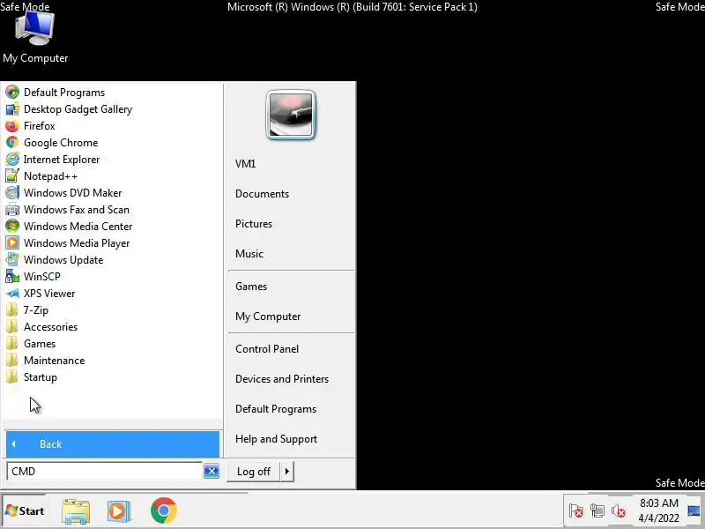This screenshot has height=529, width=705.
Task: Open Chrome from the taskbar
Action: [164, 510]
